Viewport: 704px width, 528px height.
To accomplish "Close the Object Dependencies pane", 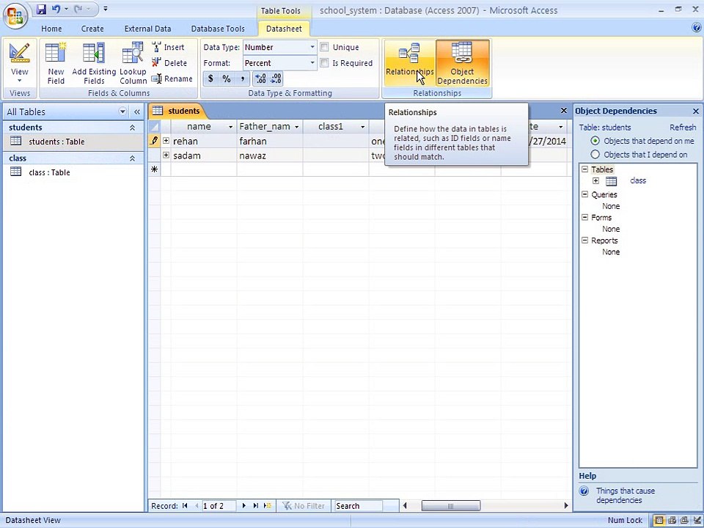I will tap(695, 111).
